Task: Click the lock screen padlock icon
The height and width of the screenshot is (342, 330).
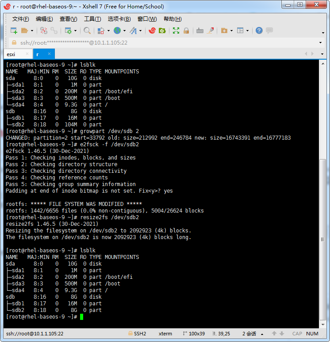Action: (186, 31)
